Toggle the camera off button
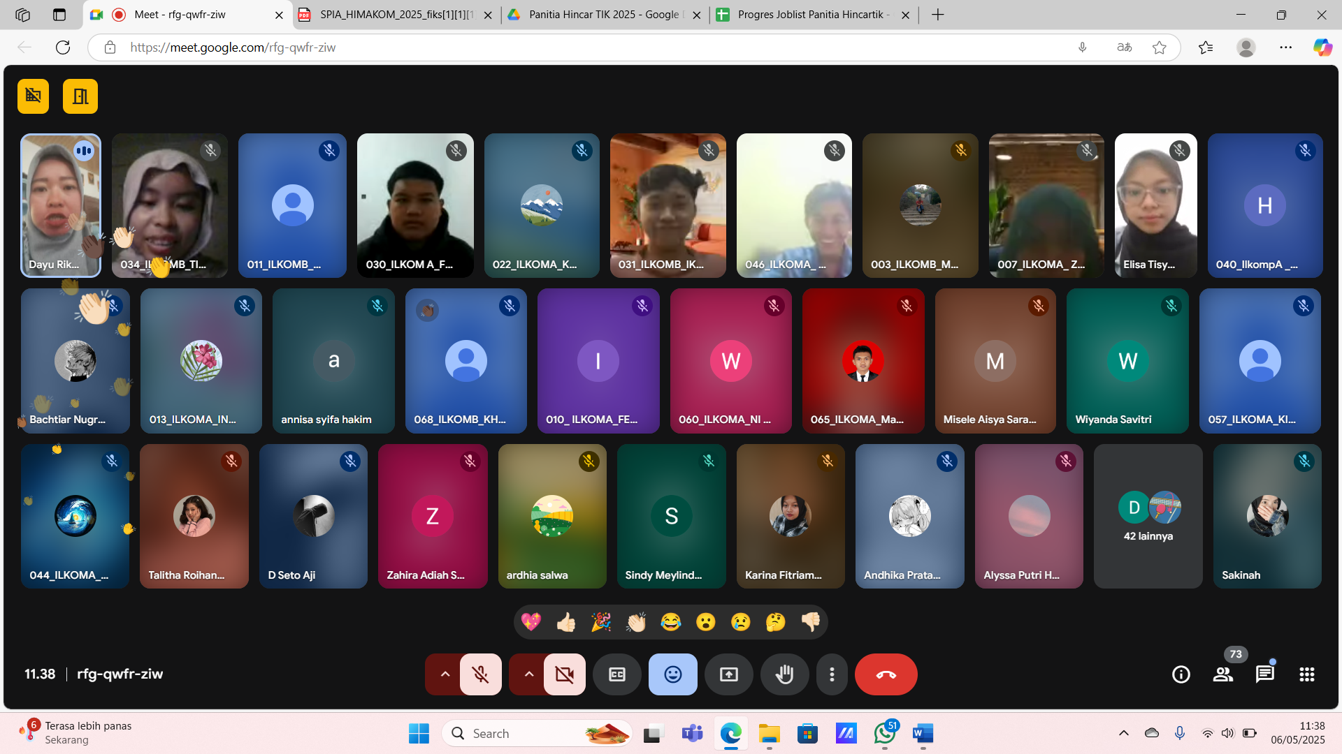This screenshot has height=754, width=1342. pos(564,674)
